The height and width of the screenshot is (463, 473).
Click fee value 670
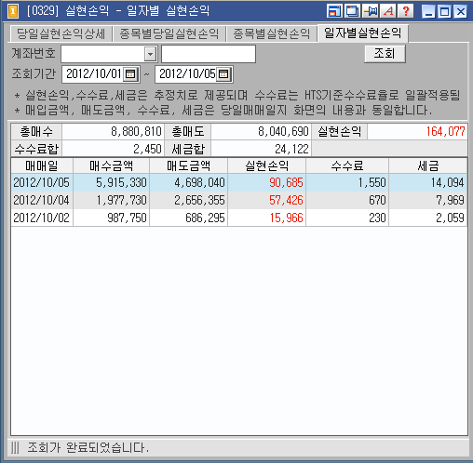pos(377,200)
